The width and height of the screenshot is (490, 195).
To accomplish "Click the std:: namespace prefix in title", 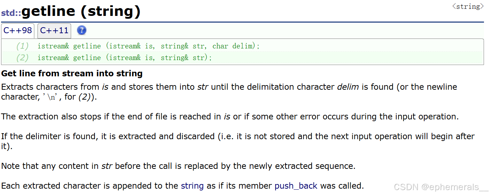I will click(x=11, y=13).
